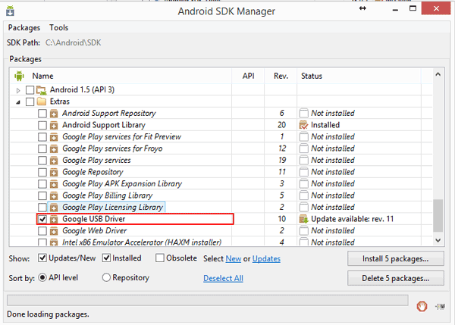The width and height of the screenshot is (455, 325).
Task: Click the red stop-loading icon in status bar
Action: (422, 306)
